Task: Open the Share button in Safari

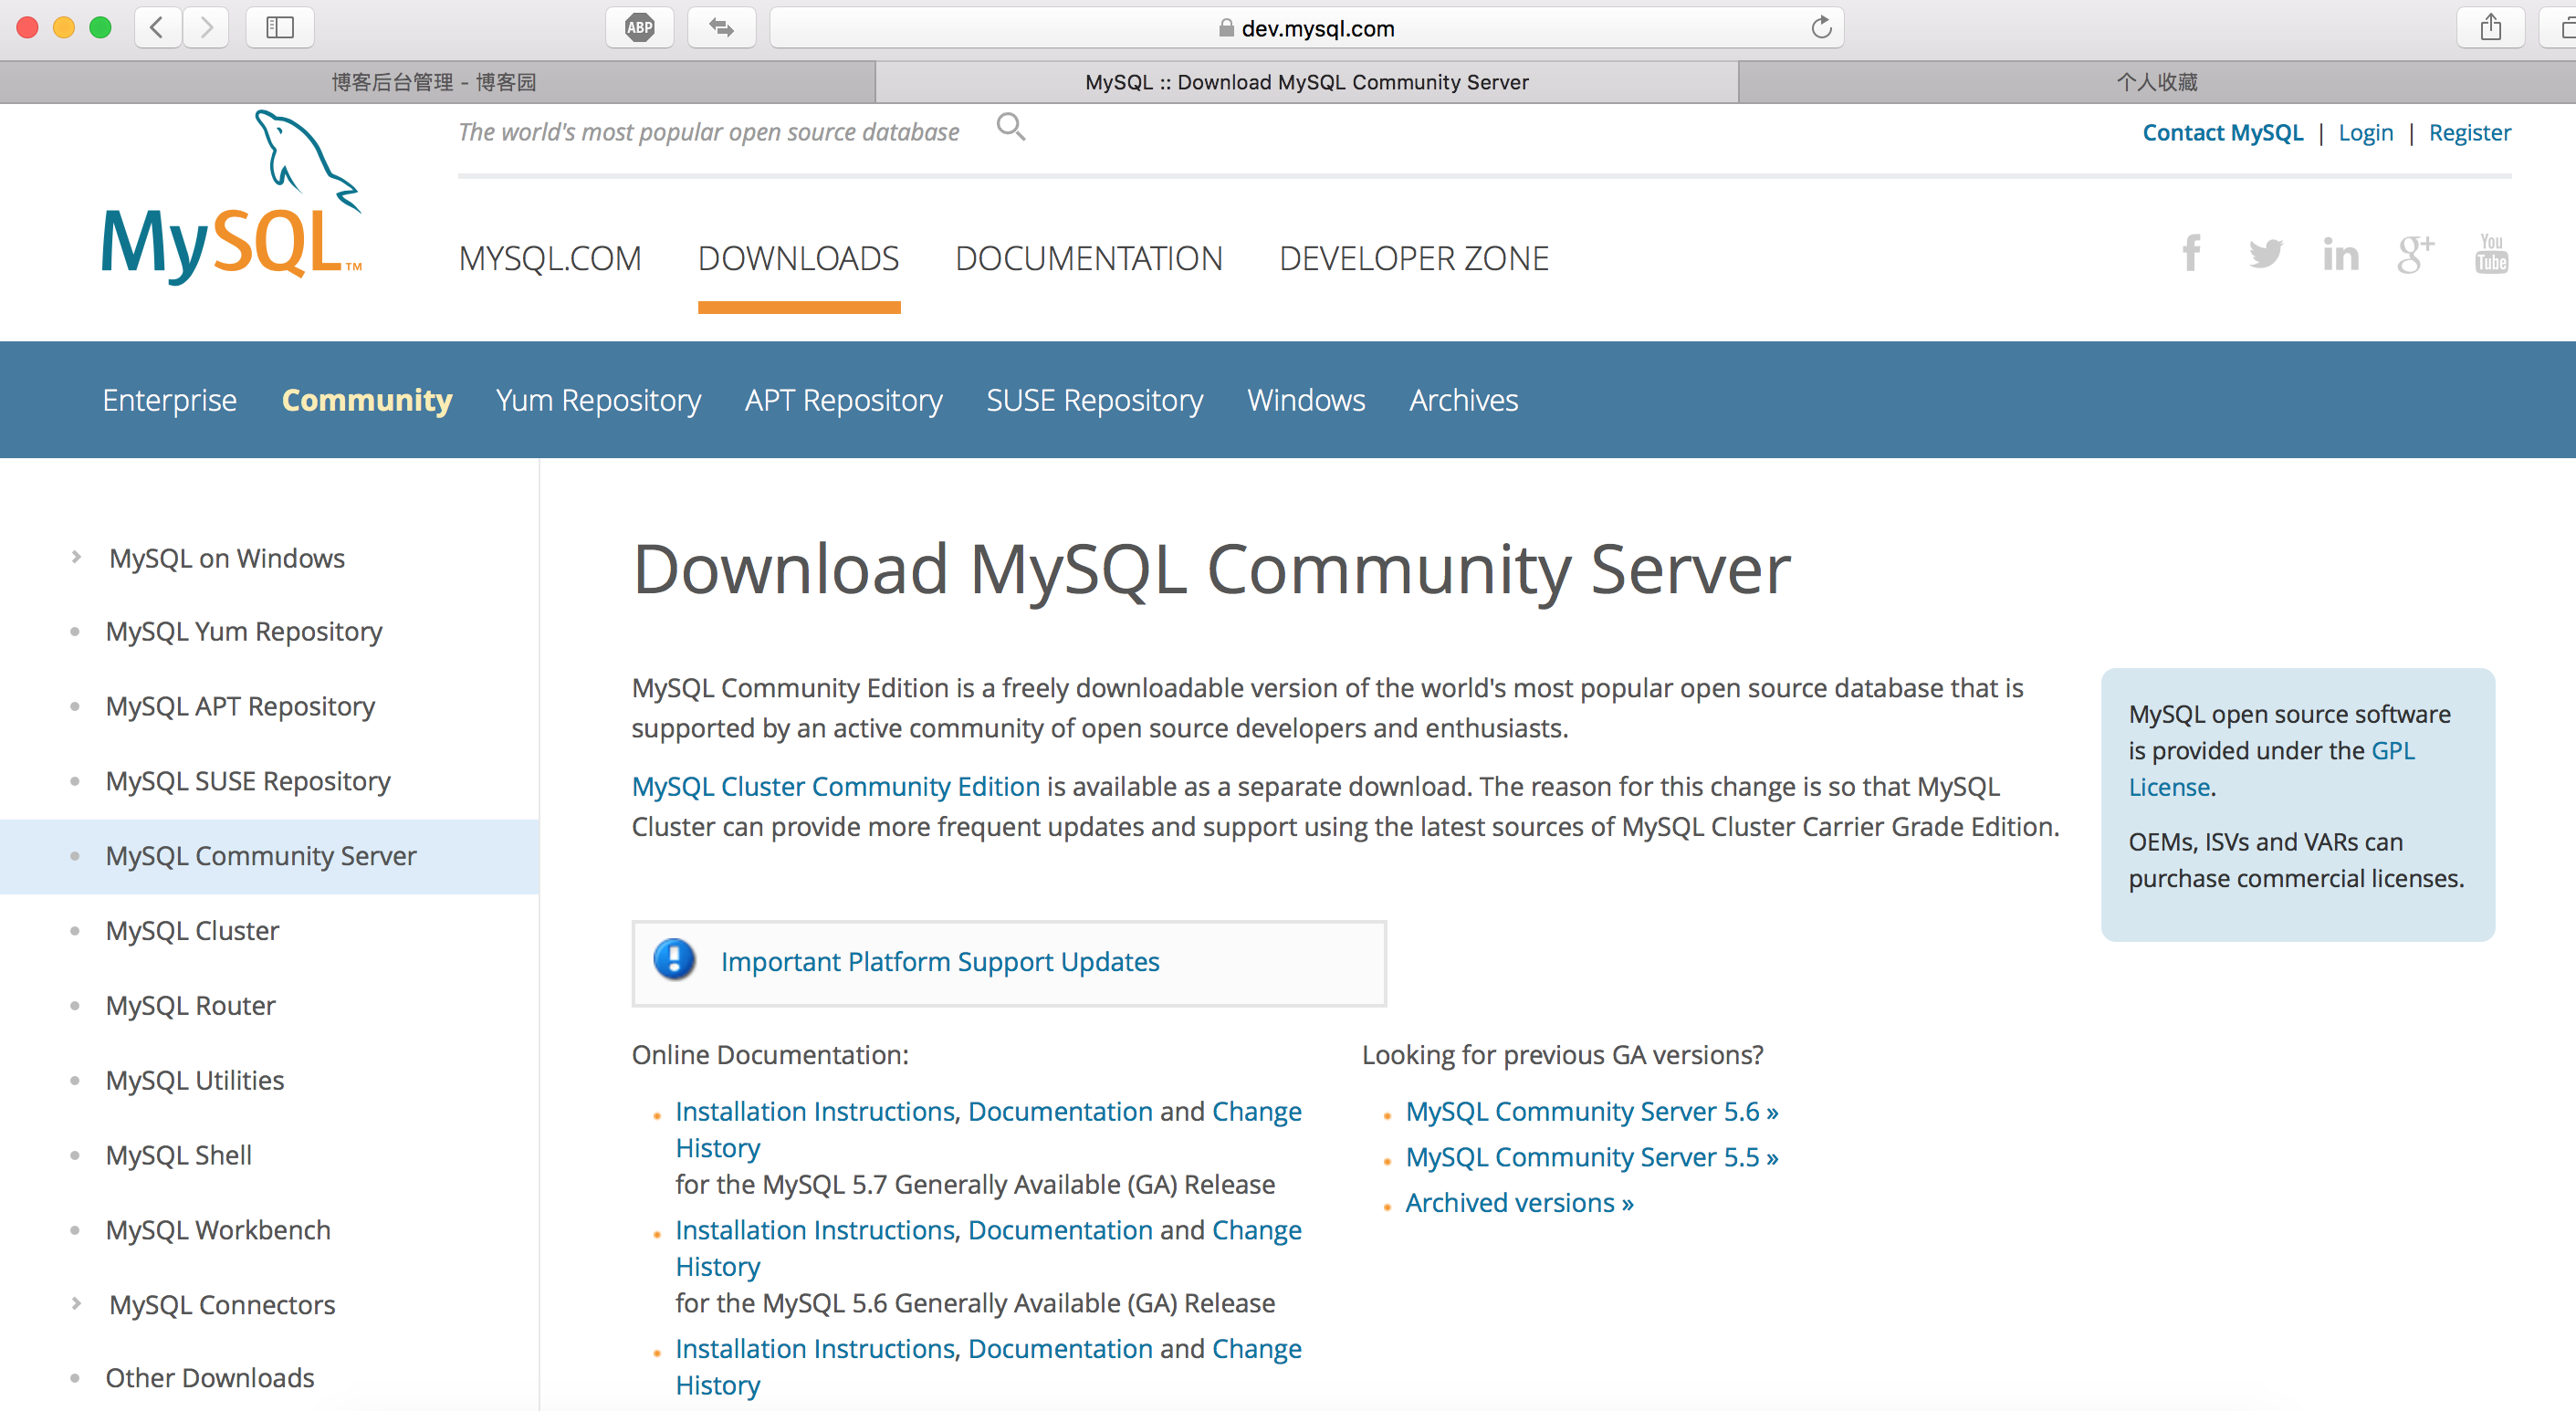Action: tap(2490, 27)
